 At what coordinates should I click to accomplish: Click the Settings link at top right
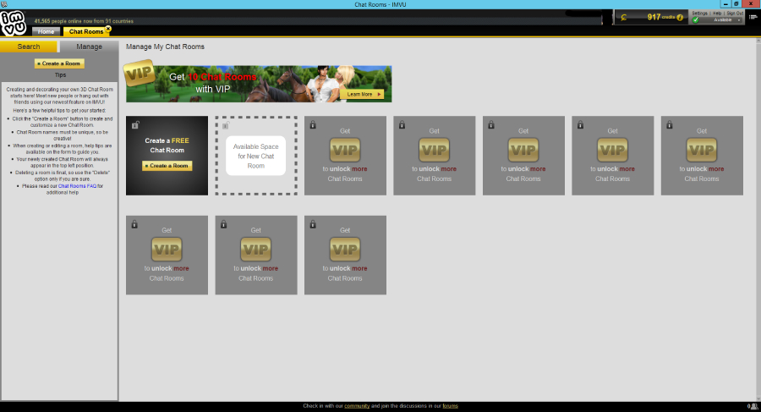click(x=699, y=14)
